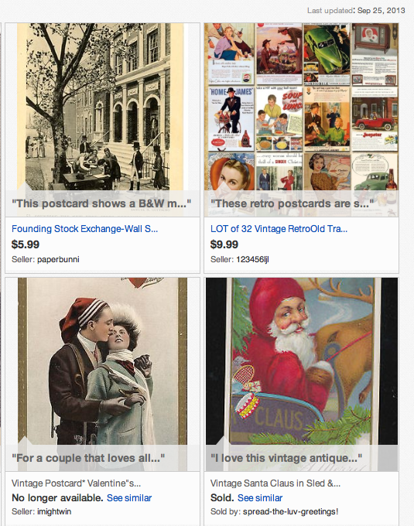
Task: Click the $9.99 price on postcard lot
Action: tap(224, 244)
